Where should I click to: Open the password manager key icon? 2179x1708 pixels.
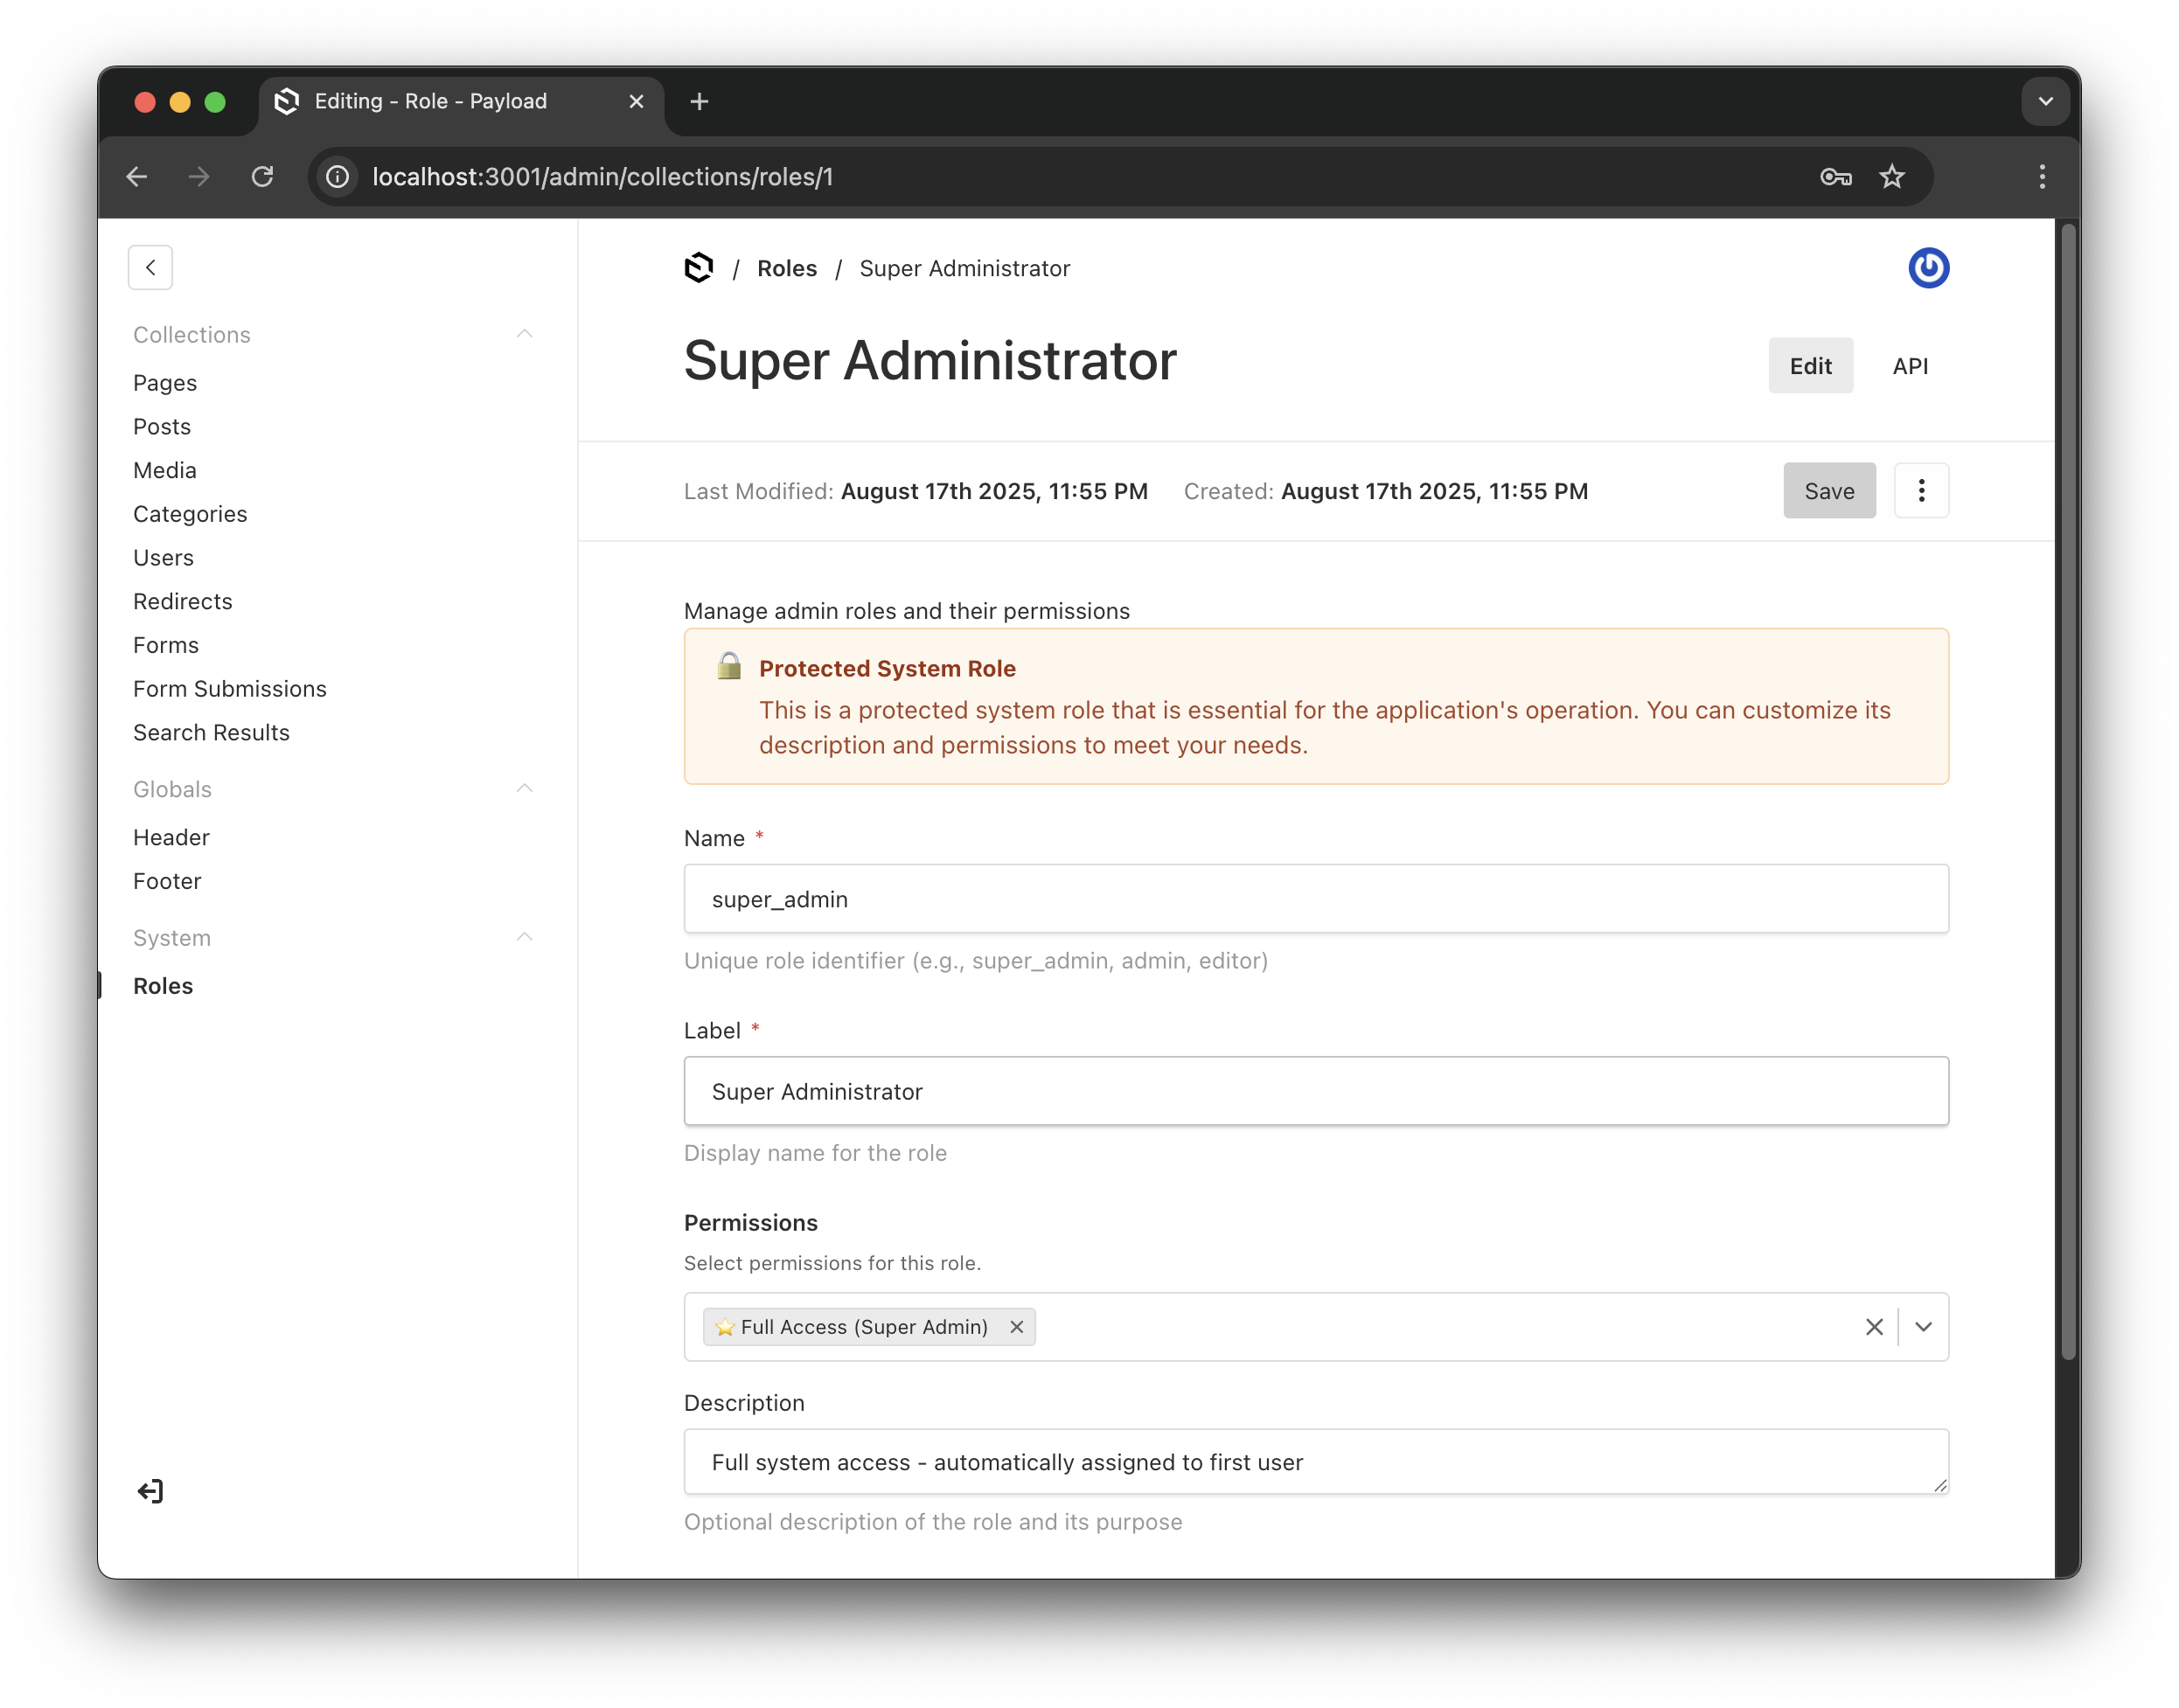pyautogui.click(x=1834, y=177)
